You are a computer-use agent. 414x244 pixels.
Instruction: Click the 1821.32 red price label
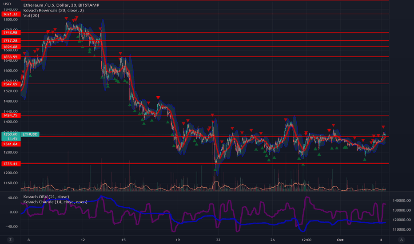tap(11, 14)
